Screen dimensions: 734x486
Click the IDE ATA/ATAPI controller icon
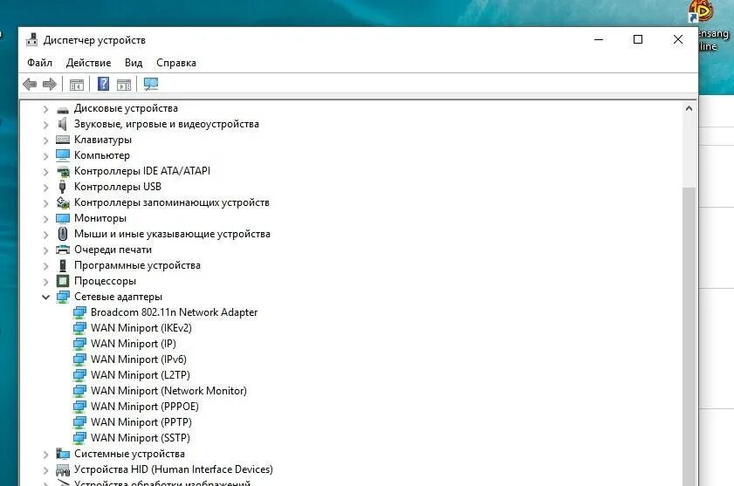63,171
